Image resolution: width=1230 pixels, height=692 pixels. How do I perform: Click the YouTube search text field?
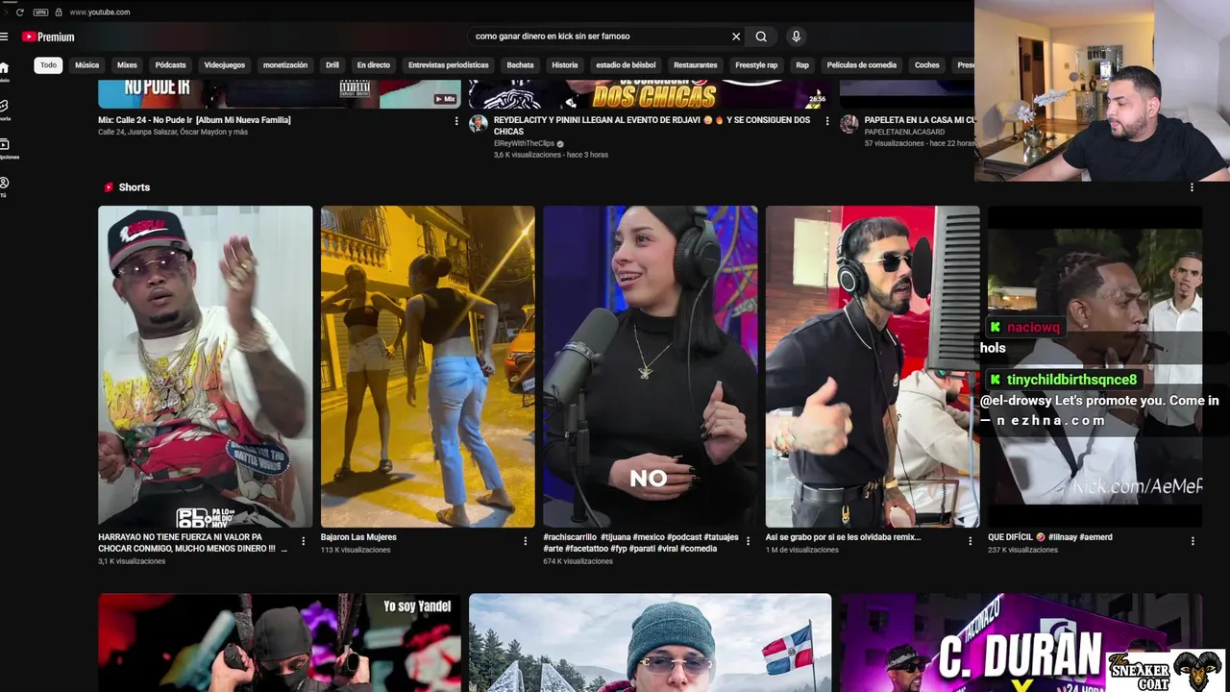(601, 37)
